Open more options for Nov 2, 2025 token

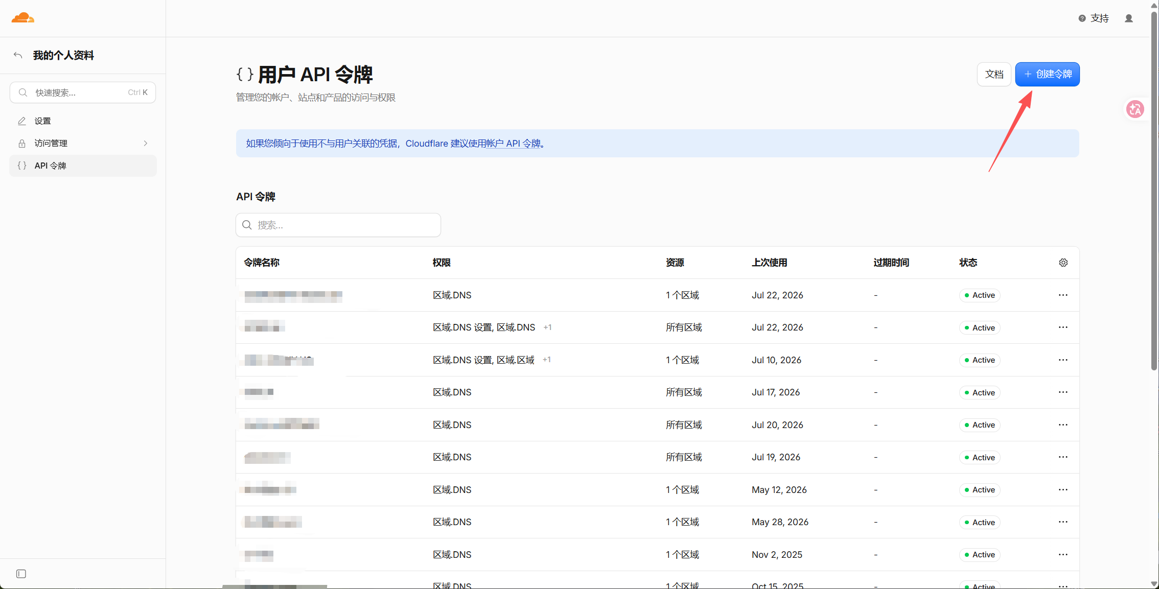point(1063,555)
